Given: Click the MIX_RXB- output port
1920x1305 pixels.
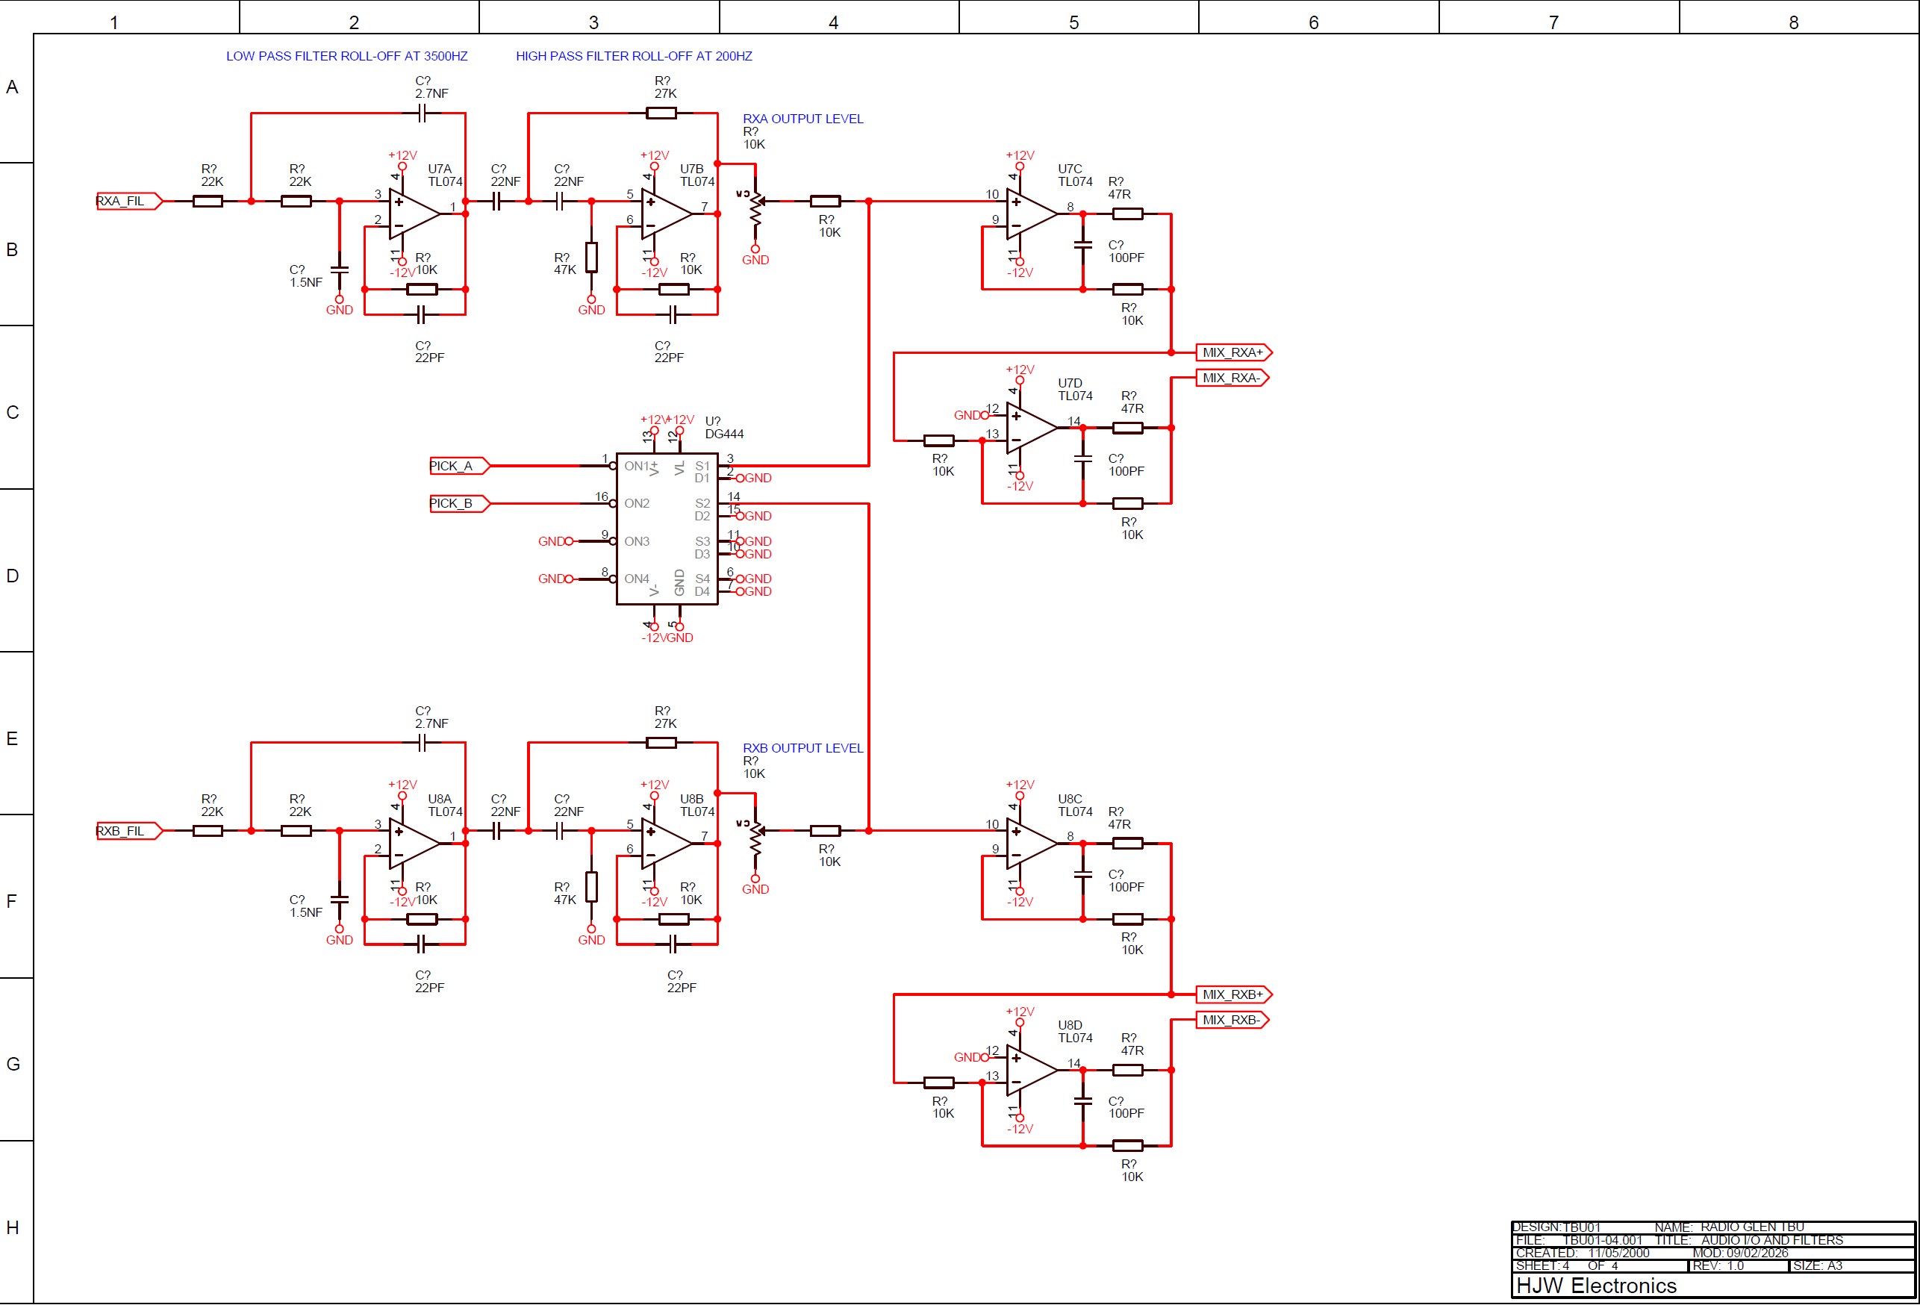Looking at the screenshot, I should (x=1231, y=1020).
